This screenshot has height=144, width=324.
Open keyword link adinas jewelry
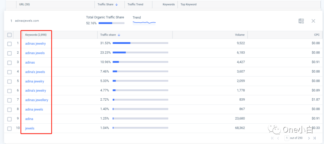tap(35, 44)
